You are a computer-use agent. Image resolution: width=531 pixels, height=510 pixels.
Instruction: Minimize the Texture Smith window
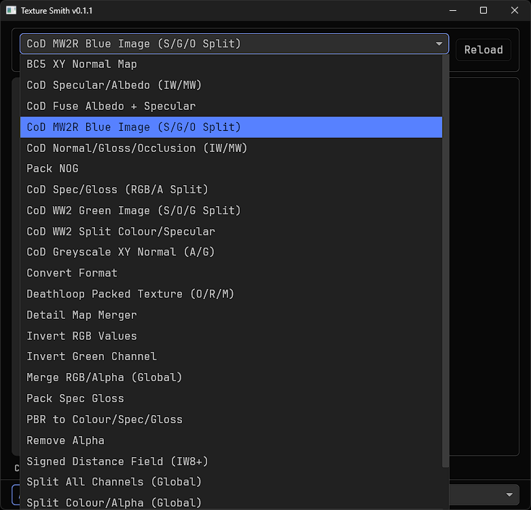pyautogui.click(x=453, y=10)
